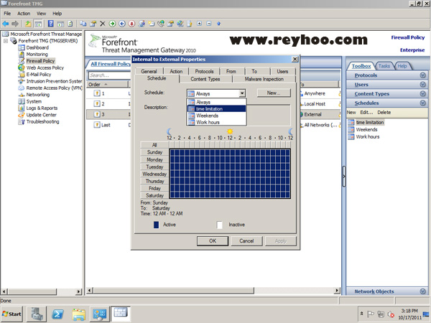Click the red down-arrow toolbar icon
The image size is (431, 323).
[x=131, y=24]
